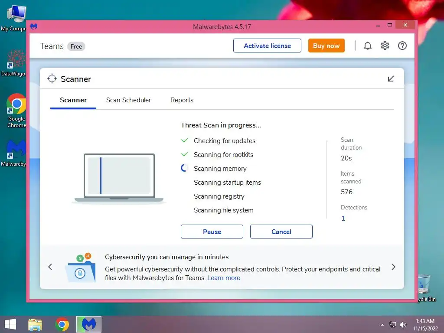Click the spinner beside Scanning memory
Image resolution: width=444 pixels, height=333 pixels.
(185, 168)
